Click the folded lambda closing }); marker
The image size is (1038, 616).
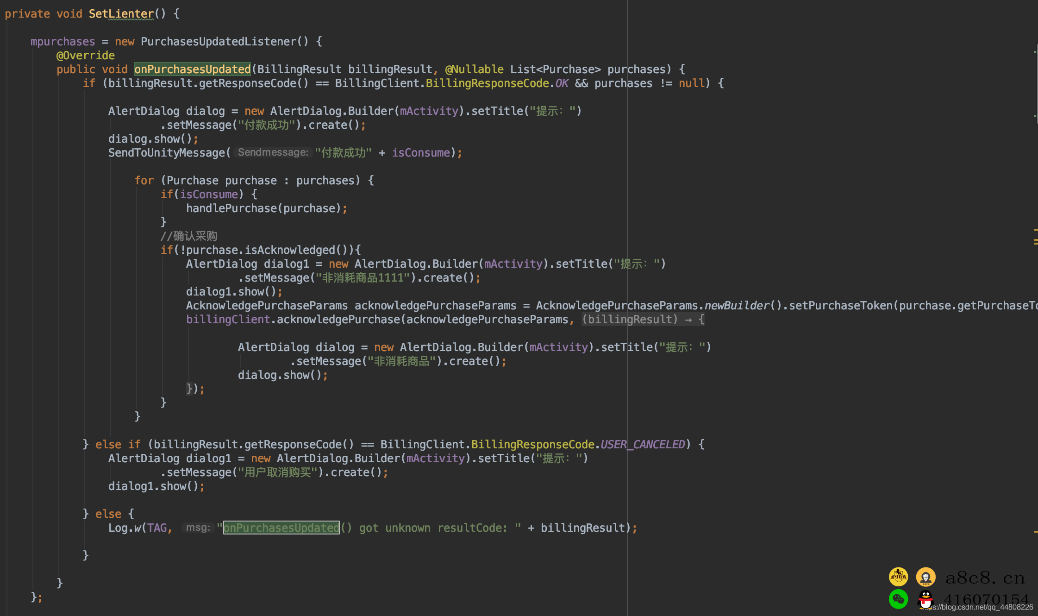195,389
